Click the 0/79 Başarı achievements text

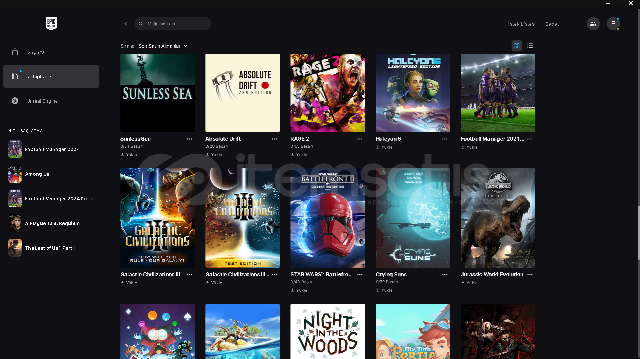(387, 282)
